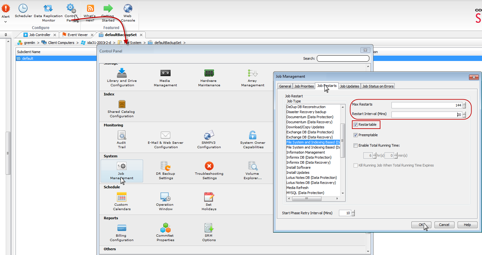Uncheck the Restartable checkbox
Image resolution: width=482 pixels, height=255 pixels.
[x=356, y=125]
